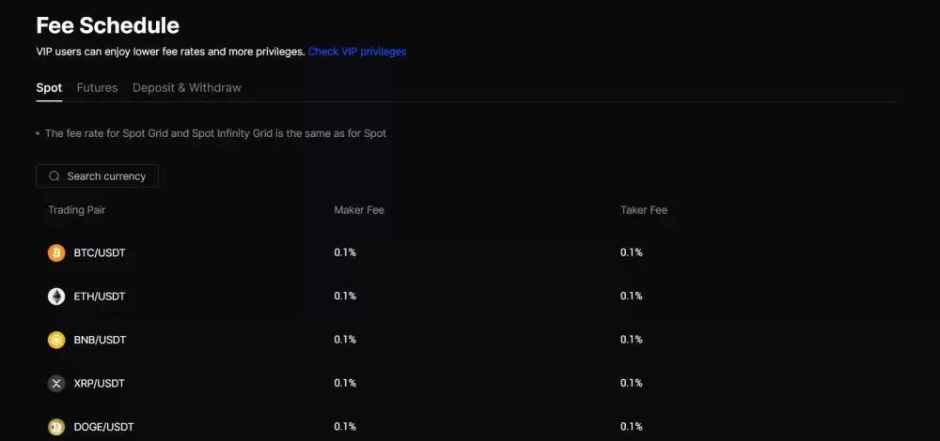This screenshot has height=441, width=940.
Task: Open the DOGE/USDT pair row
Action: click(103, 427)
